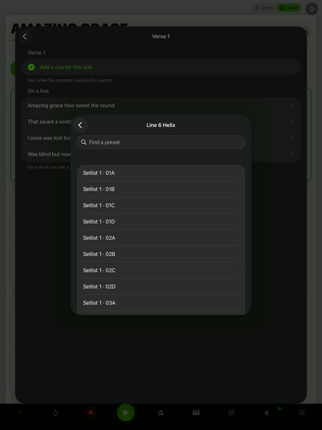Click the Apple icon in bottom toolbar
The image size is (322, 430).
(266, 412)
